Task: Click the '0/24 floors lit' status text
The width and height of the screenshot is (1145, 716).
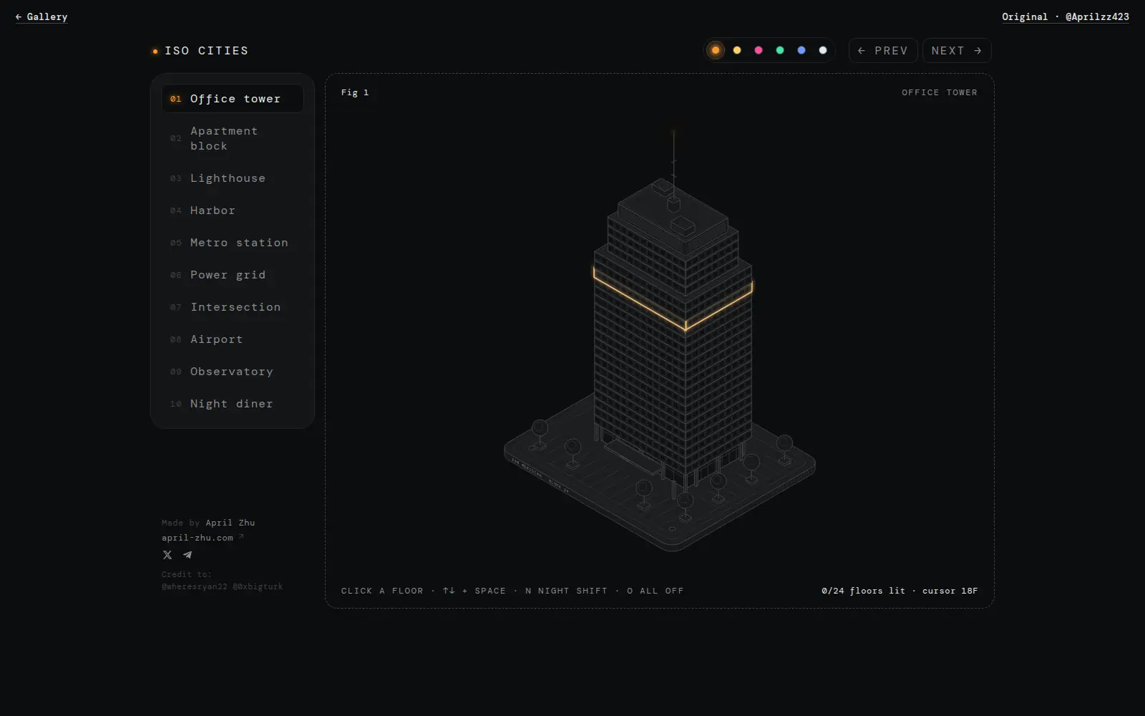Action: click(864, 591)
